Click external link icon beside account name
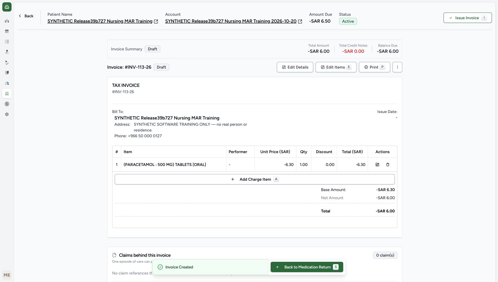The width and height of the screenshot is (498, 282). click(300, 21)
